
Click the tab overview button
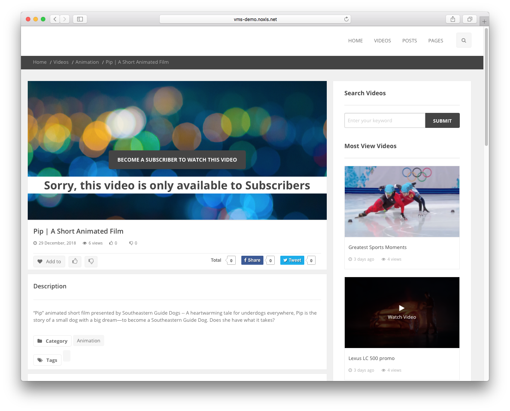click(x=470, y=19)
